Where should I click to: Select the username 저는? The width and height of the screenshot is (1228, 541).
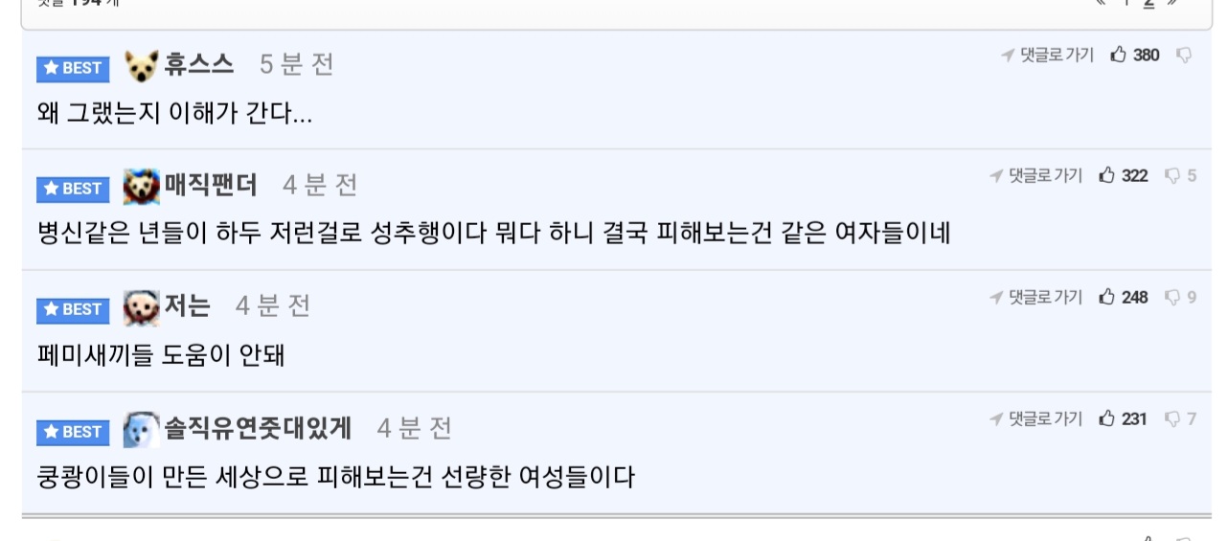tap(187, 305)
